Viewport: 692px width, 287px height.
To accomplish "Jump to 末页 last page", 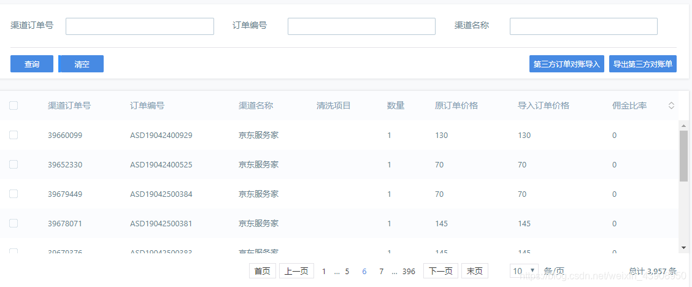I will [x=475, y=271].
